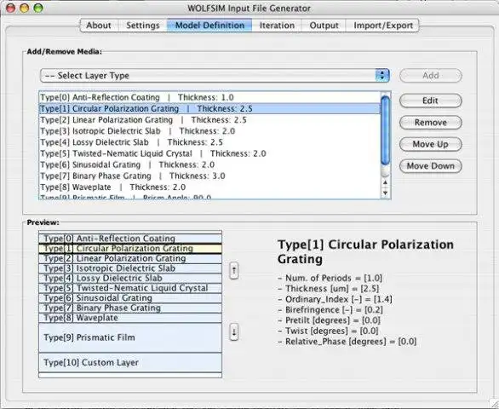Click Binary Phase Grating layer in preview
Screen dimensions: 499x409
pyautogui.click(x=130, y=308)
